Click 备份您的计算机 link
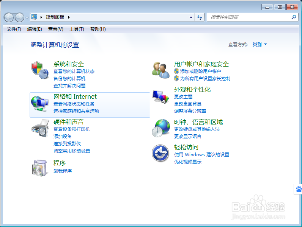Screen dimensions: 302x227 69,79
